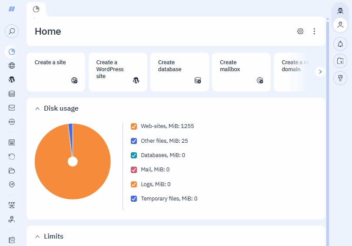Uncheck Web-sites, MiB: 1255 checkbox
352x246 pixels.
pyautogui.click(x=134, y=126)
